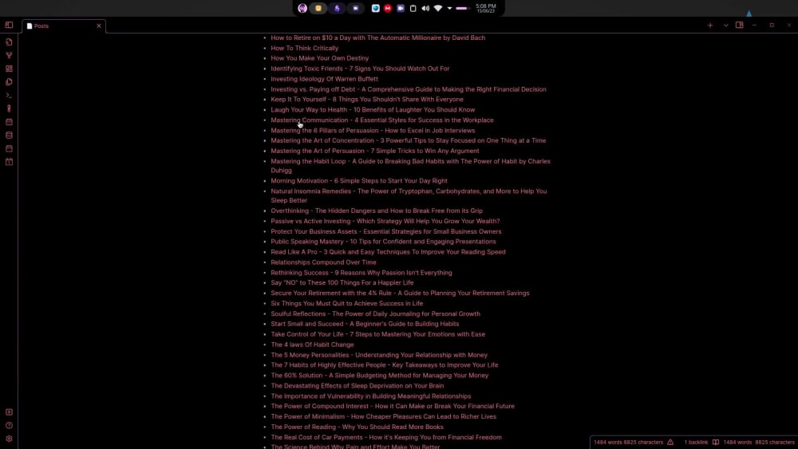The height and width of the screenshot is (449, 798).
Task: Click '1 backlink' in status bar
Action: pos(696,443)
